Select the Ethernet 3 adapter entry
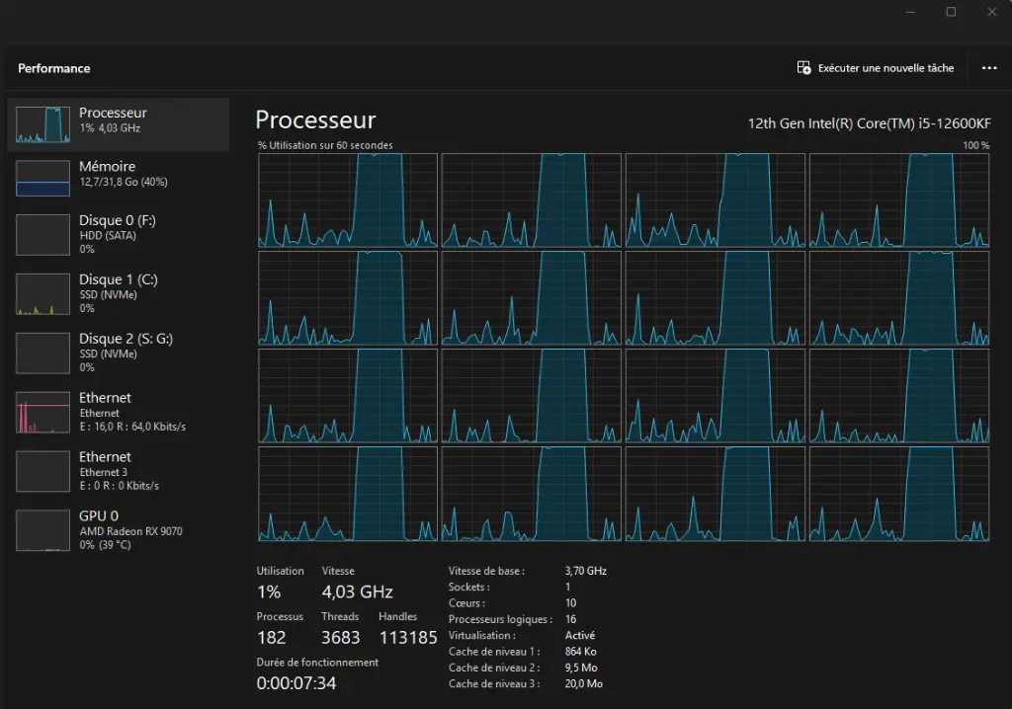1012x709 pixels. (119, 471)
